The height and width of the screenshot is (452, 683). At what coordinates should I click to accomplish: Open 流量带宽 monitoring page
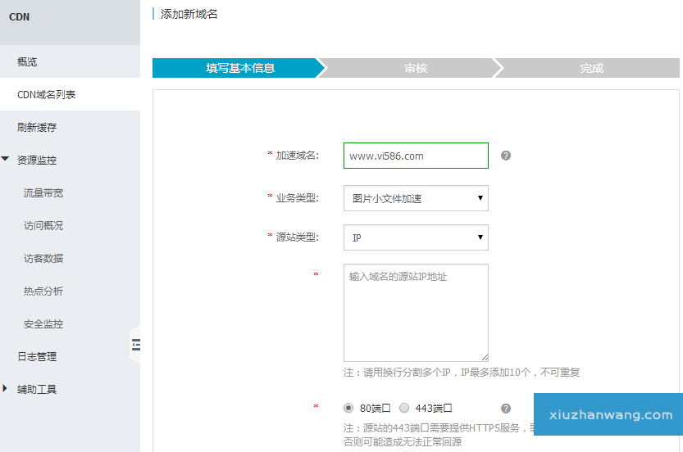point(43,193)
